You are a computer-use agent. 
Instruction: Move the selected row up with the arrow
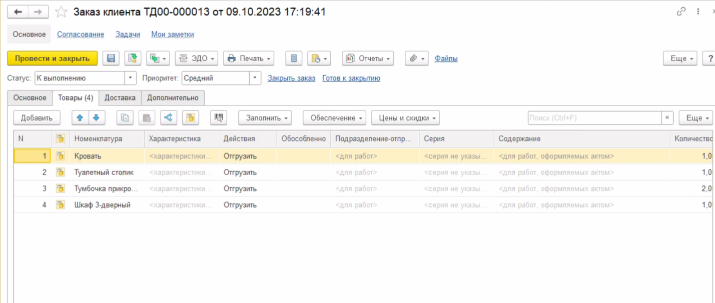click(x=80, y=118)
